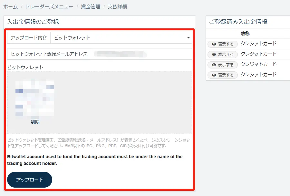
Task: Select the second クレジットカード entry
Action: [x=258, y=54]
